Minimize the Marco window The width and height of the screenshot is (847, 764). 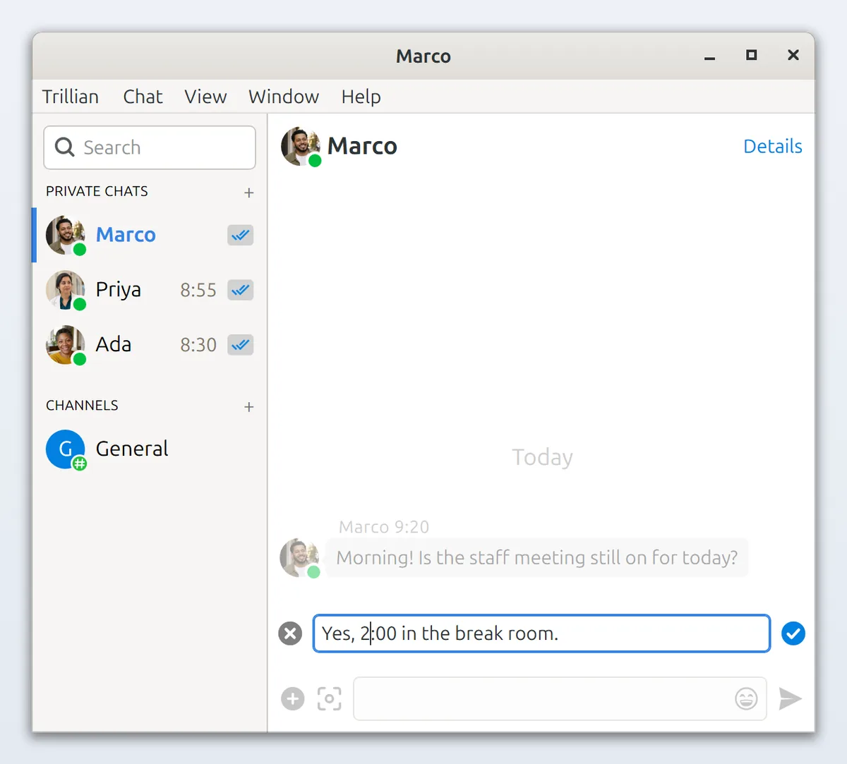(x=710, y=56)
